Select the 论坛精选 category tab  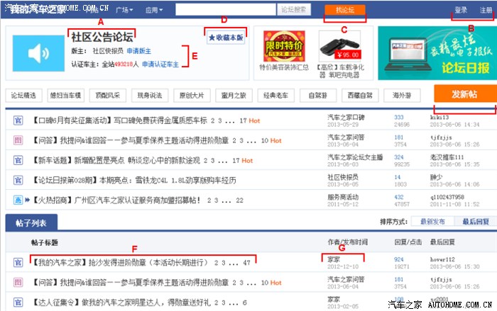point(23,95)
